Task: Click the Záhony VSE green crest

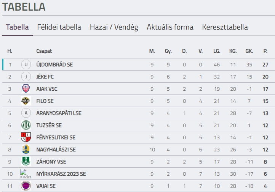Action: (x=26, y=162)
